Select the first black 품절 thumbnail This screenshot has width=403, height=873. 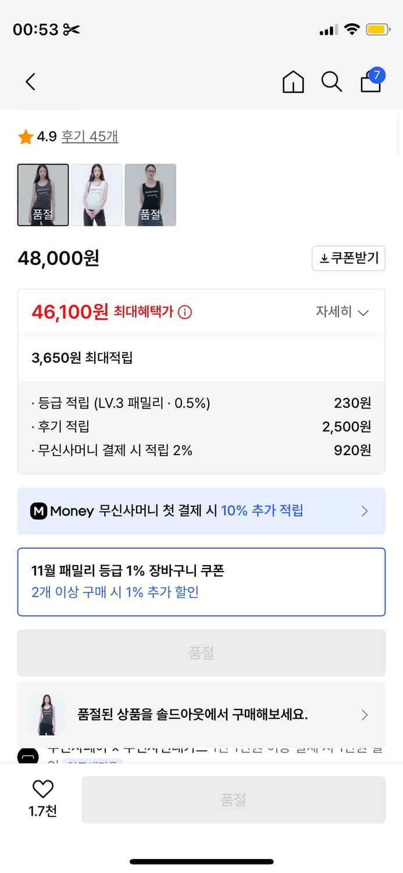tap(42, 195)
